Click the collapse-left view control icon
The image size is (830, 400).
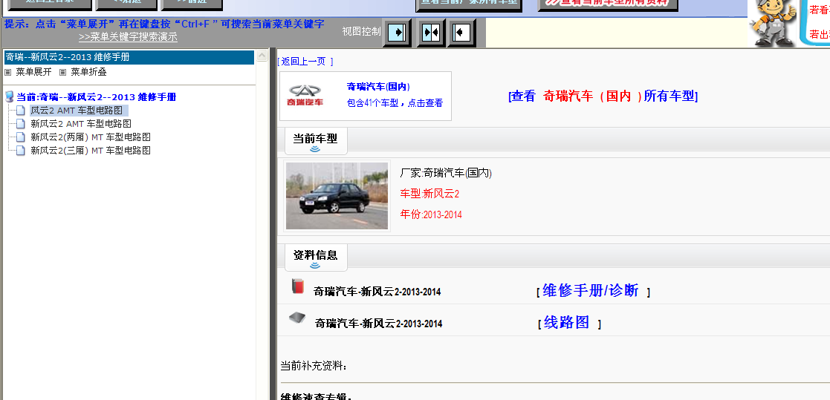pos(462,32)
